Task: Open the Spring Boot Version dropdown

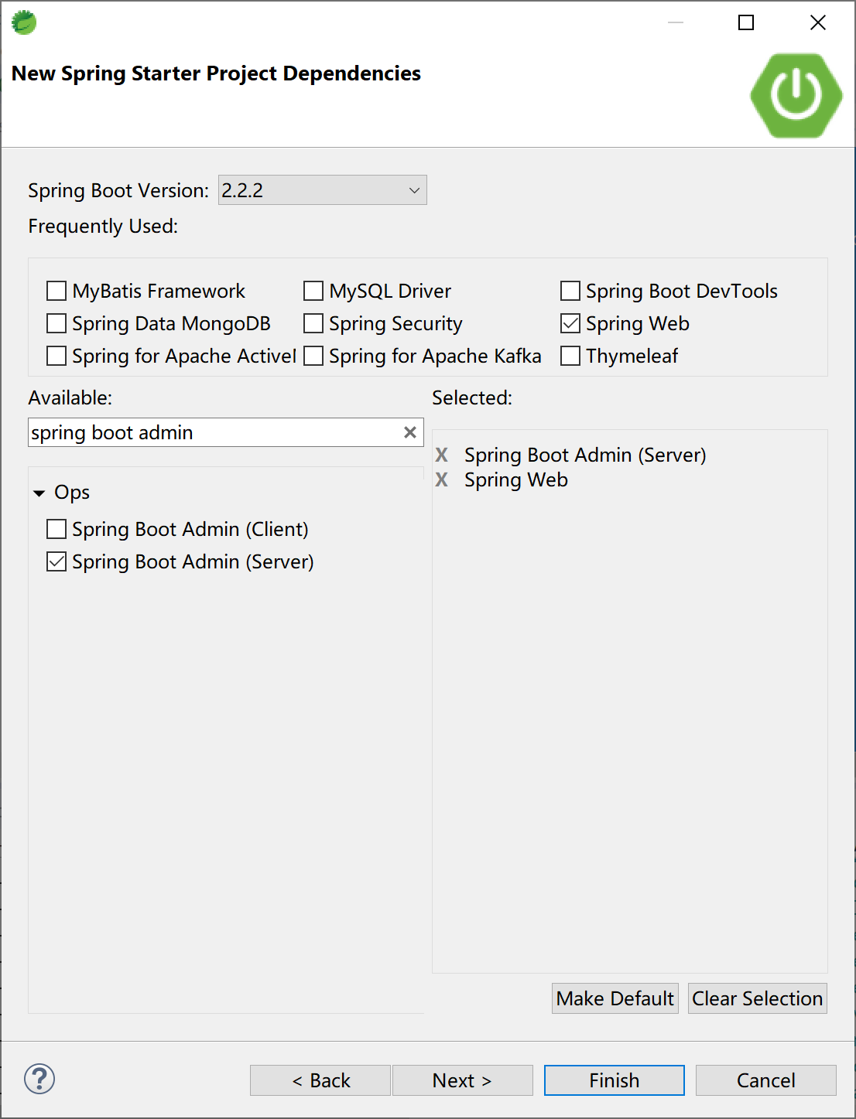Action: pos(322,190)
